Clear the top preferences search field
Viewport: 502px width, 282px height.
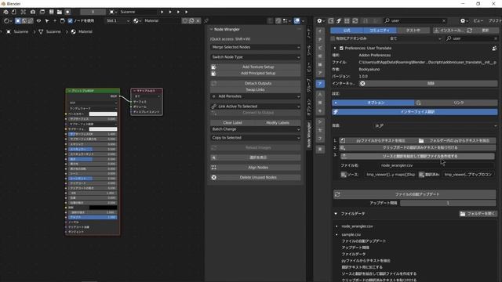pos(444,21)
